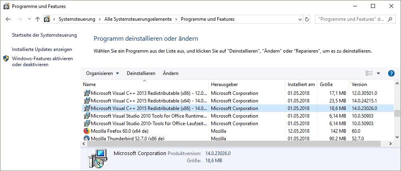Expand the recent locations chevron
The height and width of the screenshot is (171, 401).
[29, 19]
